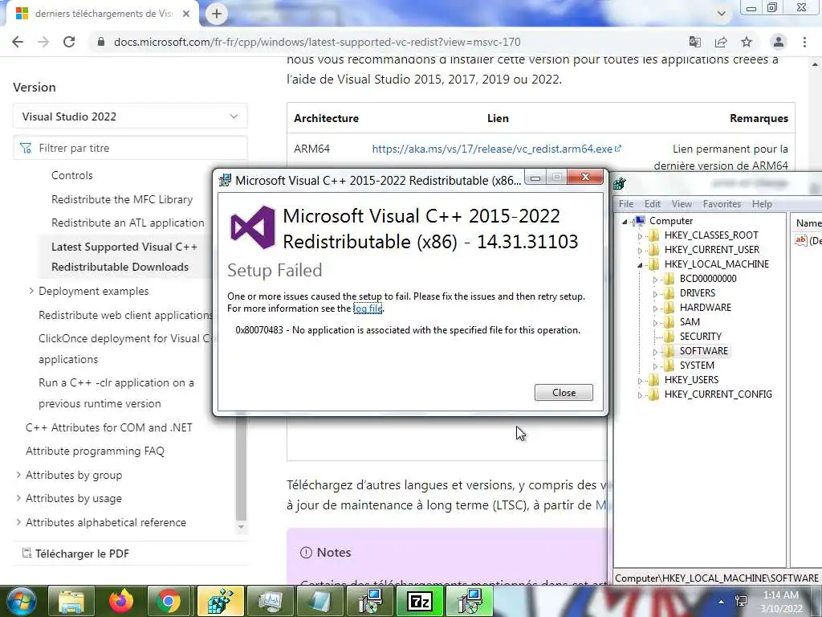
Task: Switch to Registry Editor taskbar icon
Action: (x=220, y=601)
